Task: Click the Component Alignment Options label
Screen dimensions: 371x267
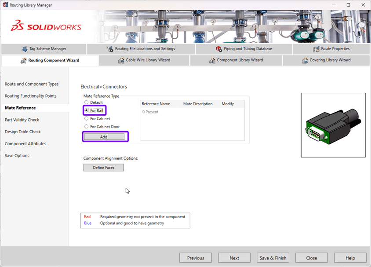Action: click(111, 158)
